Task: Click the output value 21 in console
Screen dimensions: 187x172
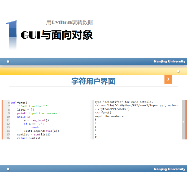Action: 96,137
